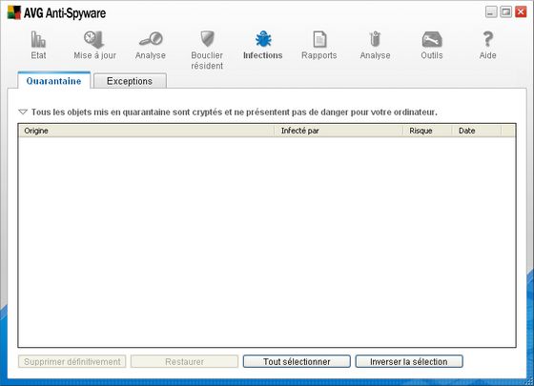Open the Aide question mark icon

click(487, 39)
